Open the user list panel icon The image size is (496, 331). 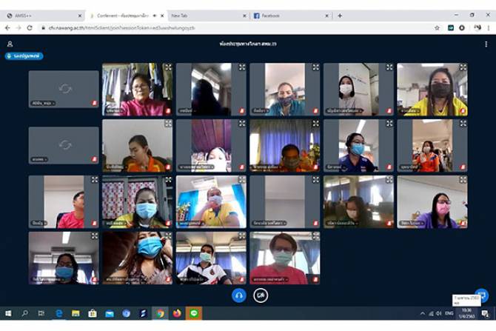10,44
